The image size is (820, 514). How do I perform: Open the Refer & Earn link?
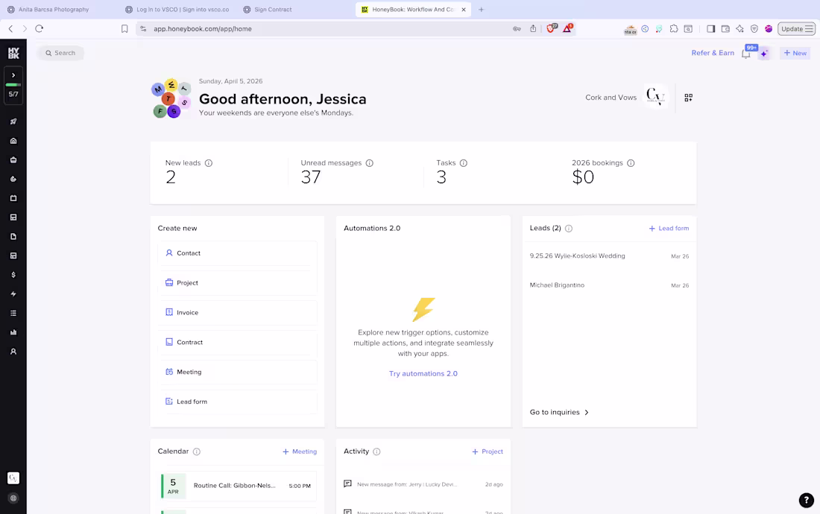click(713, 53)
